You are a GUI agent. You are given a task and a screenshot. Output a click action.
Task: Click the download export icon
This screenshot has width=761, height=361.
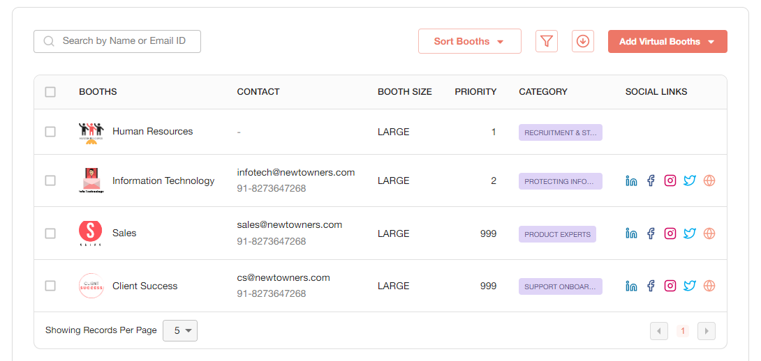click(583, 41)
